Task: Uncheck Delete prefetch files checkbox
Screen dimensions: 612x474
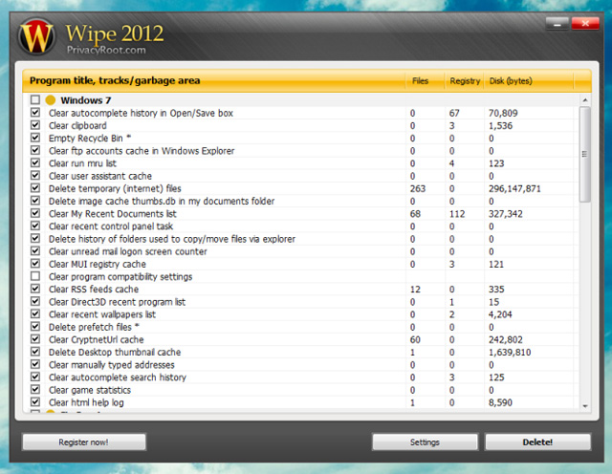Action: coord(35,327)
